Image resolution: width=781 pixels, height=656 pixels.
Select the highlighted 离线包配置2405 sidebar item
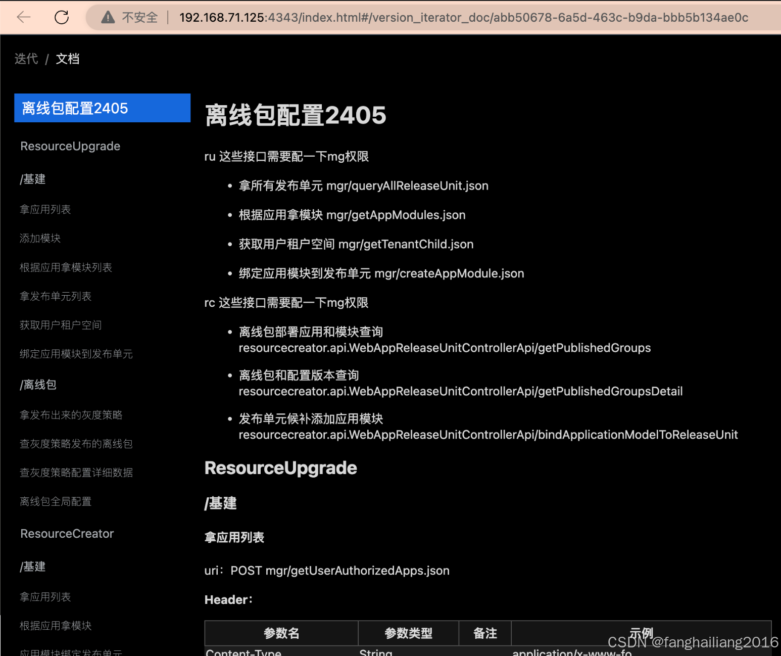(75, 108)
